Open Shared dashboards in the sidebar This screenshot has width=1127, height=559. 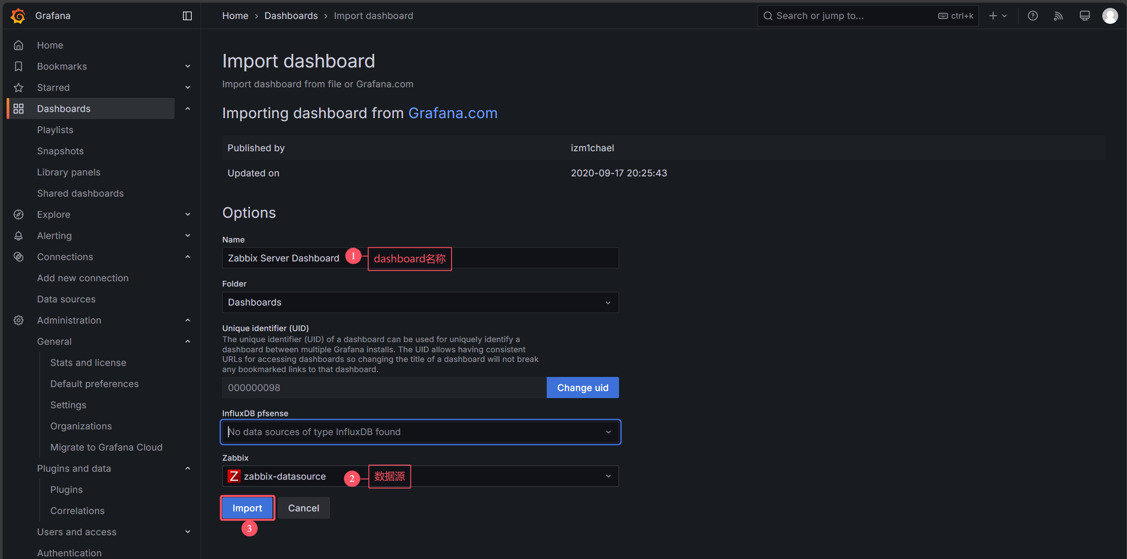pyautogui.click(x=80, y=193)
